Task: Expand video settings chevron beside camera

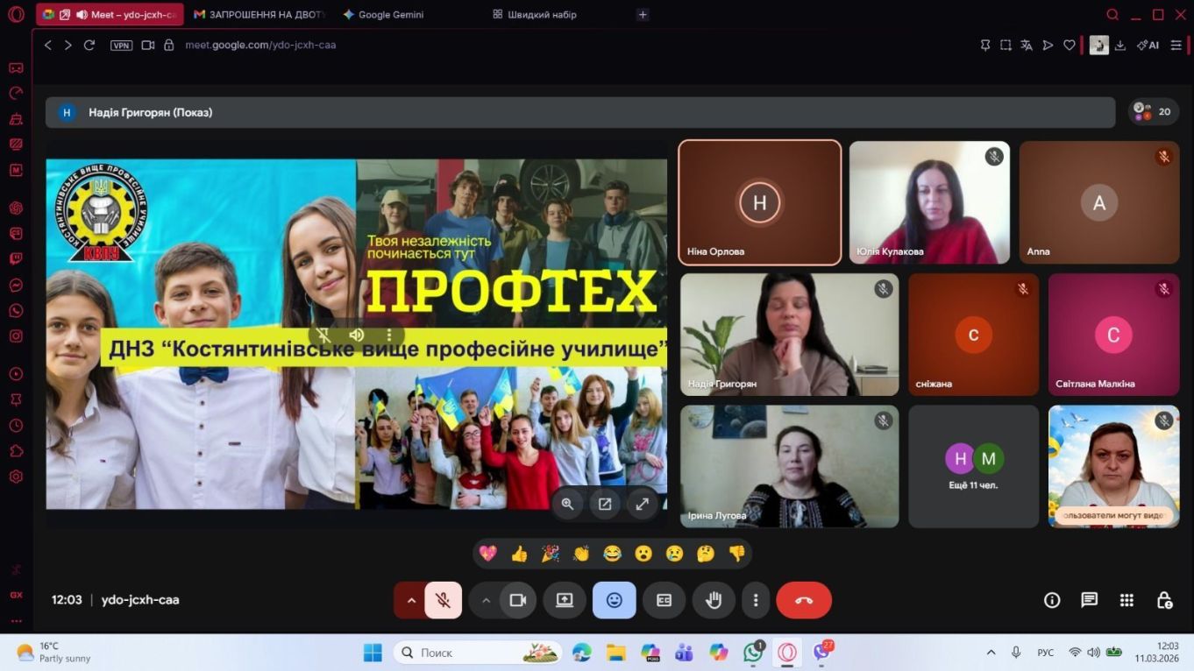Action: (x=486, y=600)
